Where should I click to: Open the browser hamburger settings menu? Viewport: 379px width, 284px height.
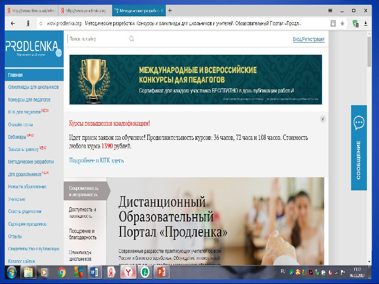tap(330, 11)
